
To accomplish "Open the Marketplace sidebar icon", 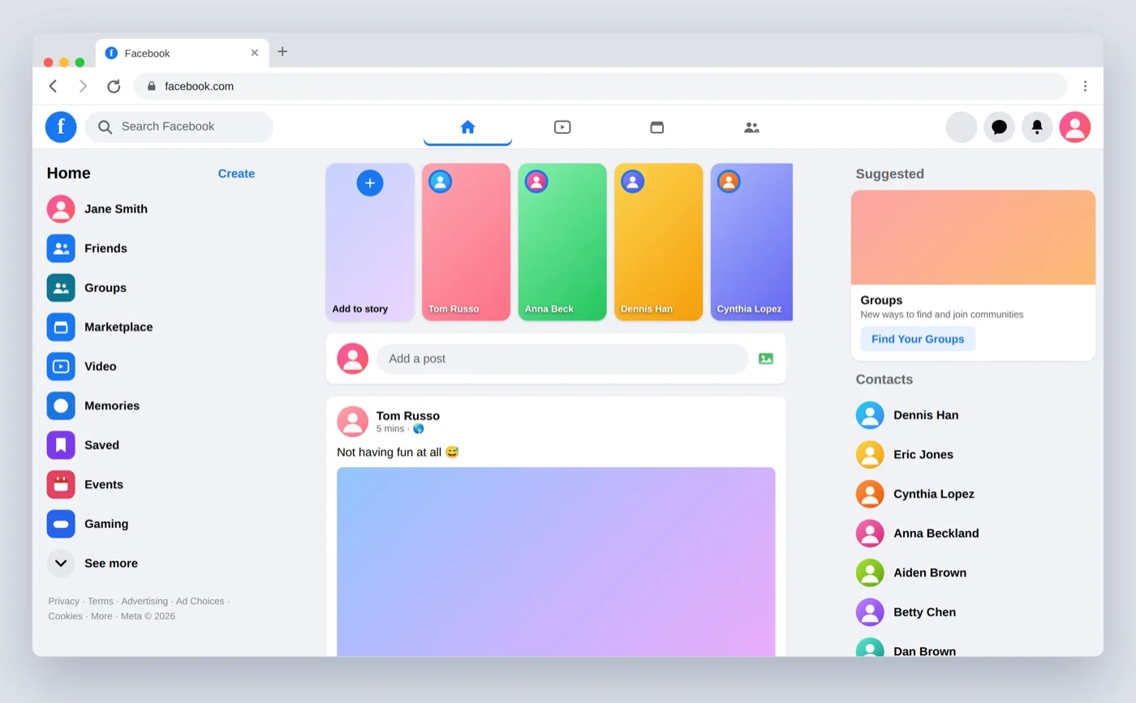I will pos(61,327).
